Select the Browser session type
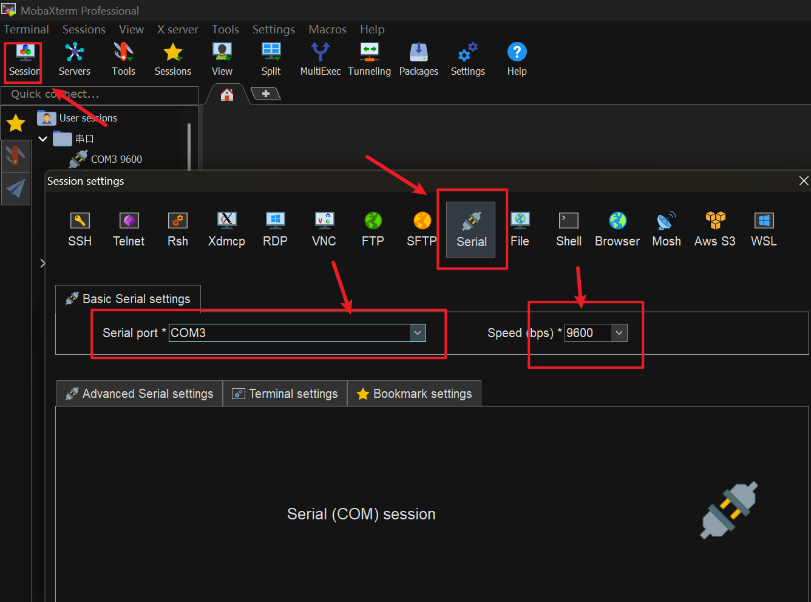 [617, 230]
